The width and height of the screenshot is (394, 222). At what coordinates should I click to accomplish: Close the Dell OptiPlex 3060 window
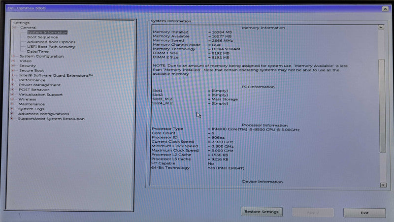tap(385, 9)
